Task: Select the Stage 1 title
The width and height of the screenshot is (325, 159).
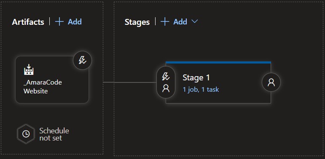Action: 196,77
